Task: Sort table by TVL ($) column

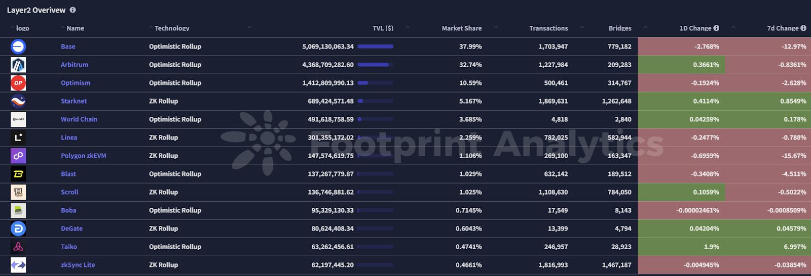Action: click(x=383, y=28)
